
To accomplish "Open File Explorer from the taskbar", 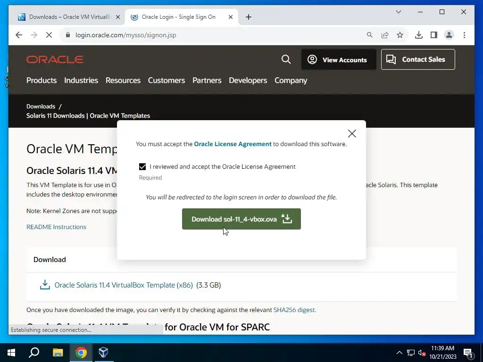I will [58, 353].
